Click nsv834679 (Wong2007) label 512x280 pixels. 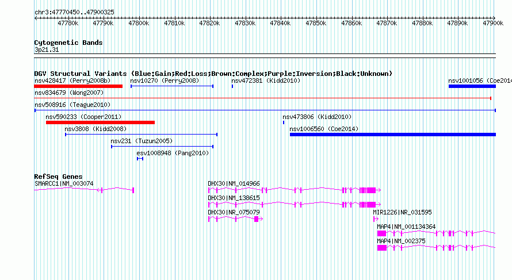69,93
